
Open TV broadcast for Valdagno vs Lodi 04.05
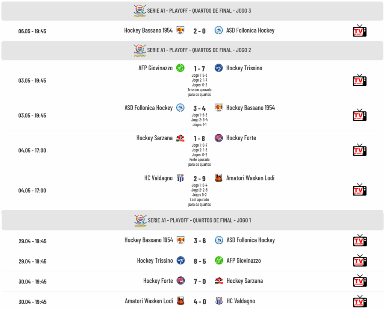(359, 190)
